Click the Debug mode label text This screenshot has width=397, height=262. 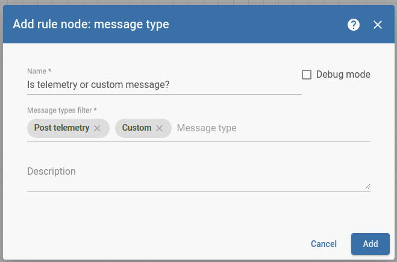pyautogui.click(x=343, y=75)
